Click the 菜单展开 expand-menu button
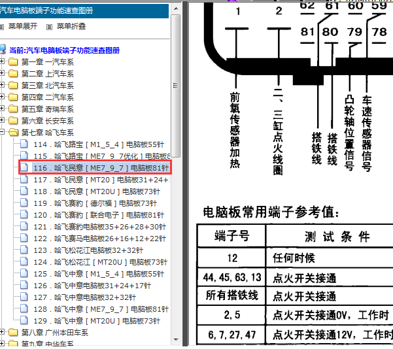Screen dimensions: 393x349 pos(23,26)
